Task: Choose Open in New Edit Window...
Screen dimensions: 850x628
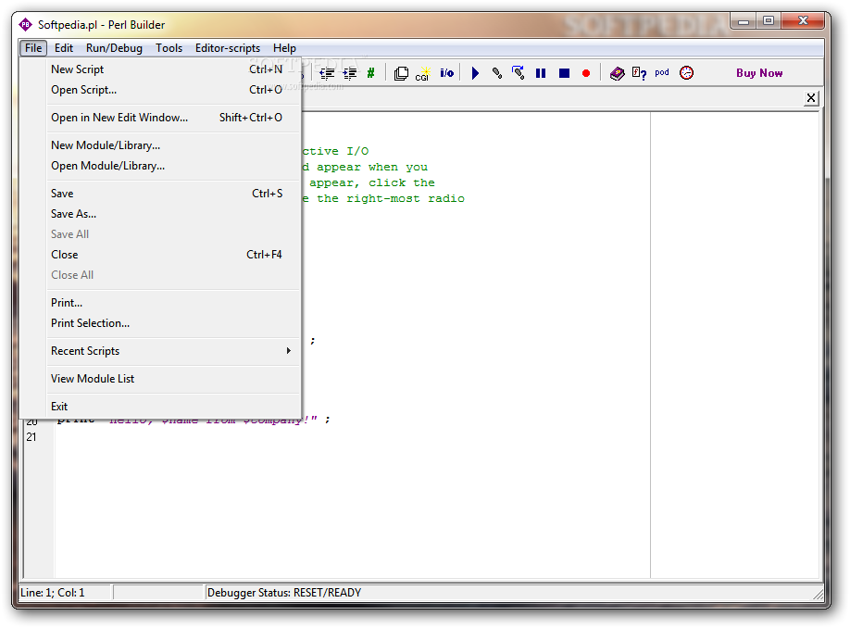Action: [x=173, y=118]
